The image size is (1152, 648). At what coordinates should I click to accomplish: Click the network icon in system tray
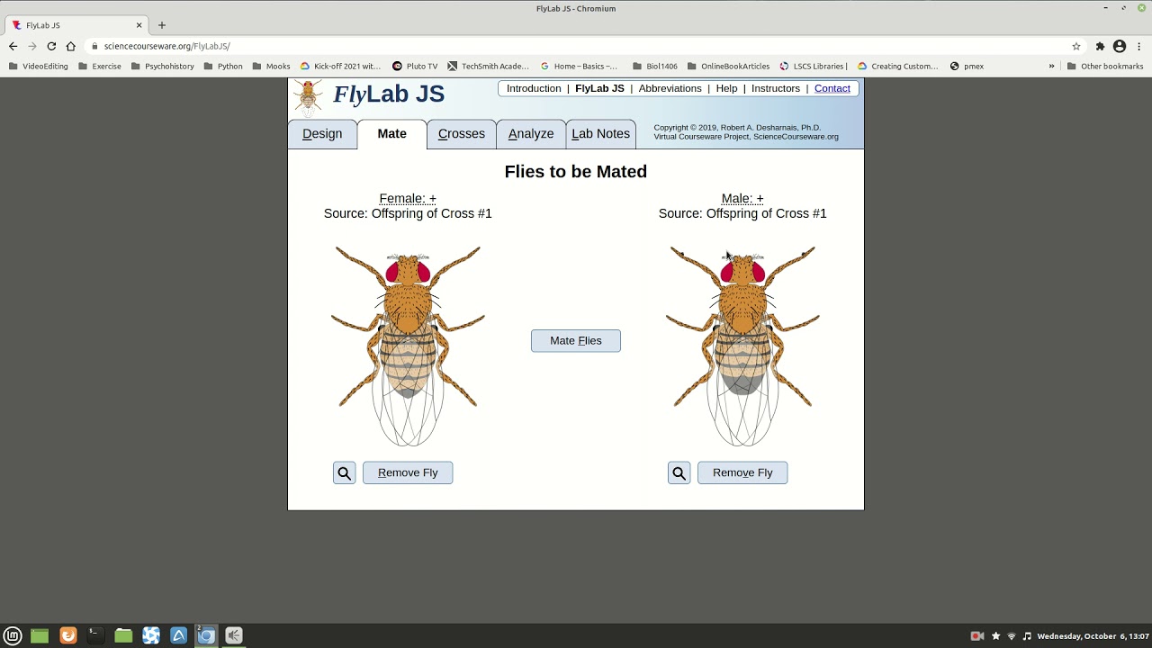click(1012, 636)
